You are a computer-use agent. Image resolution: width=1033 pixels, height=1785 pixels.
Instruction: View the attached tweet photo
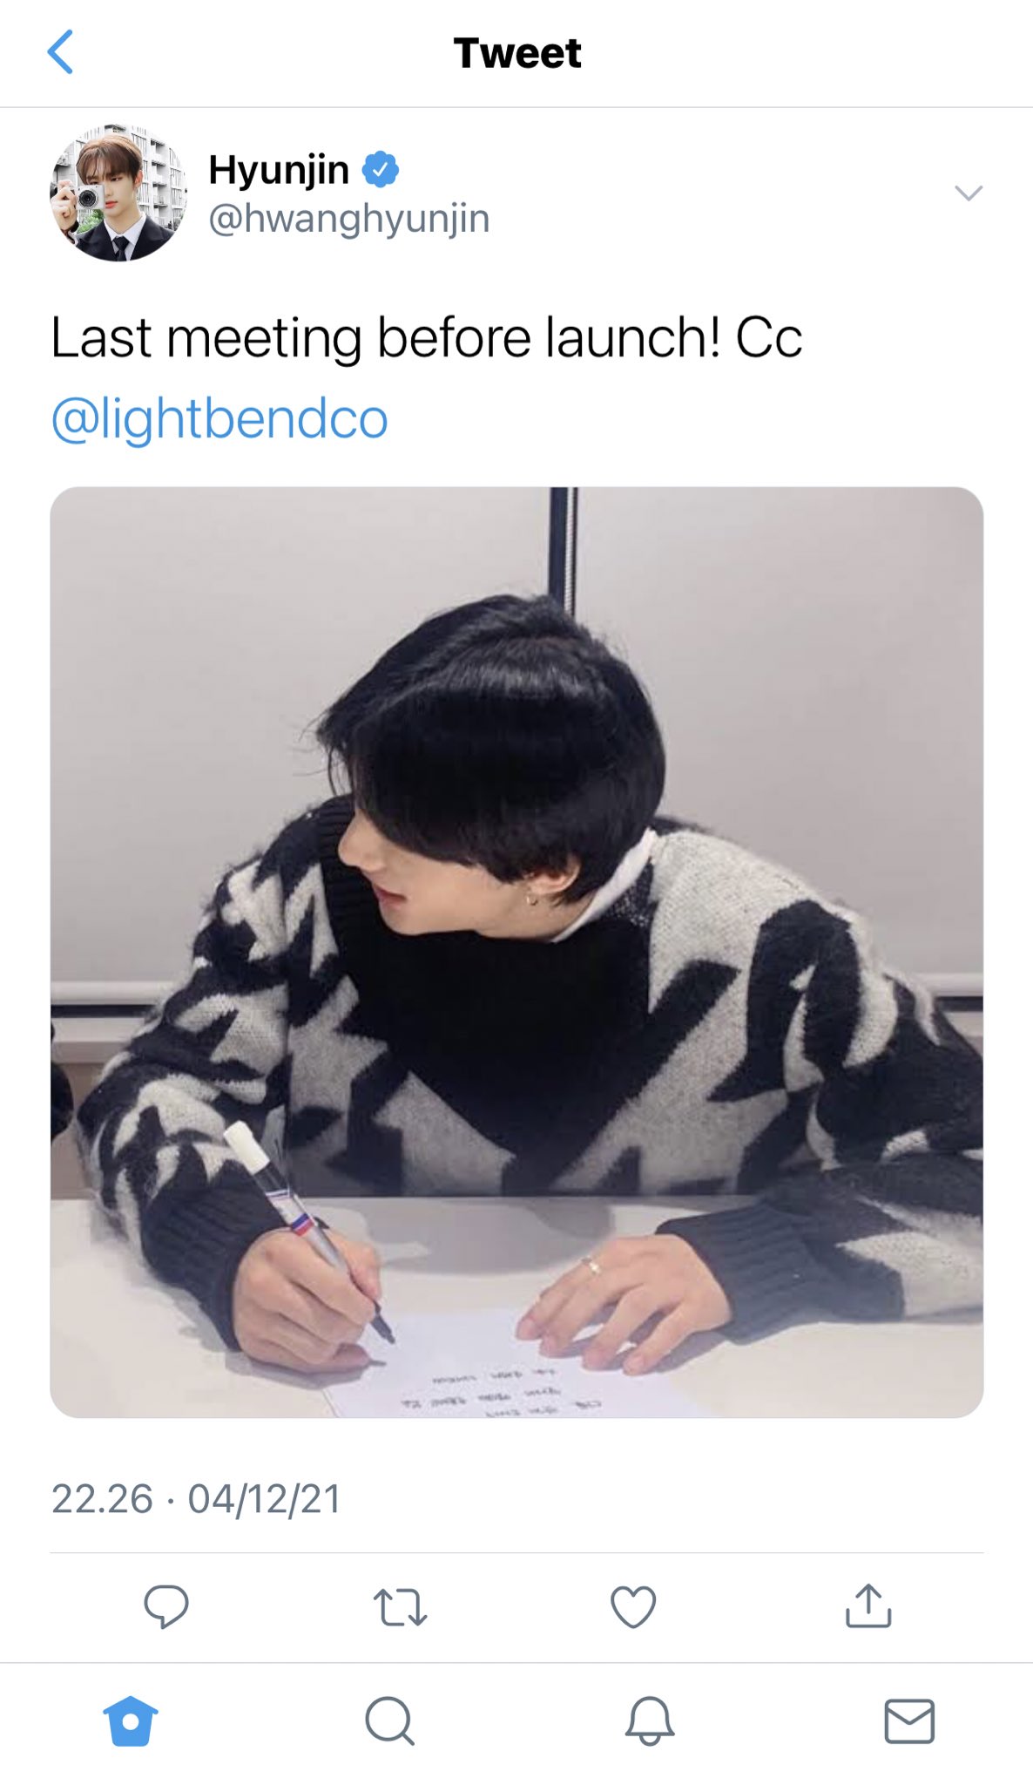point(516,952)
